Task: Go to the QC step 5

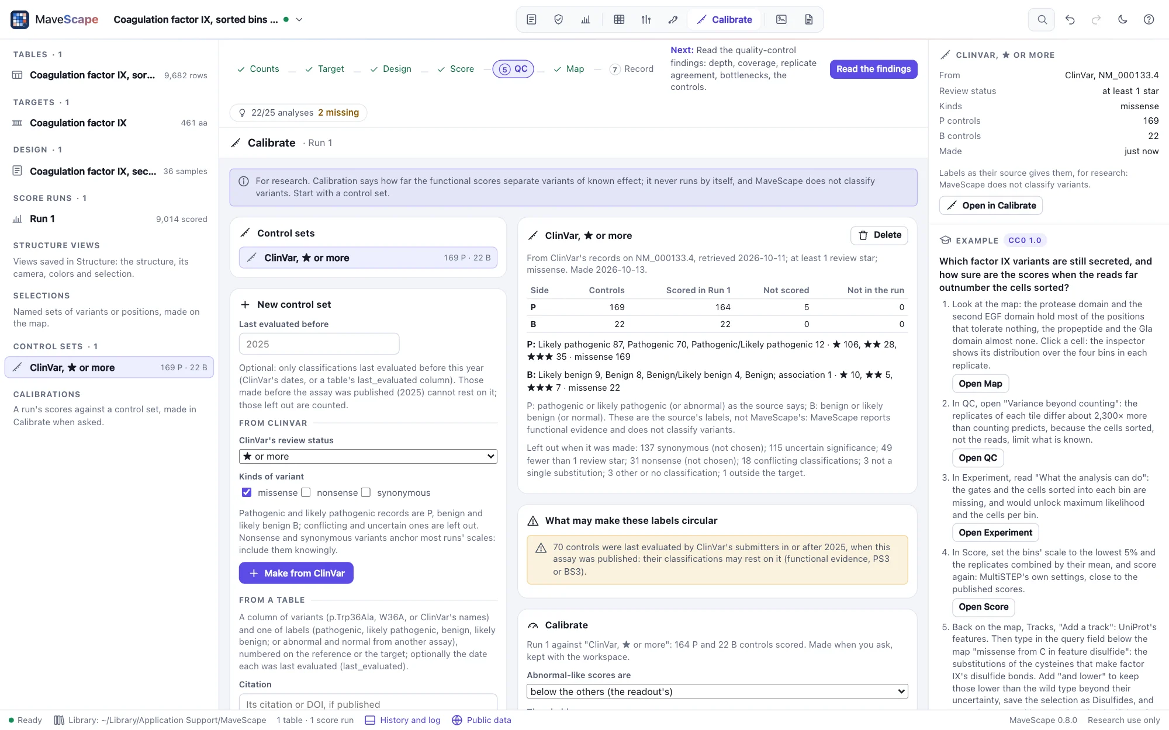Action: 513,69
